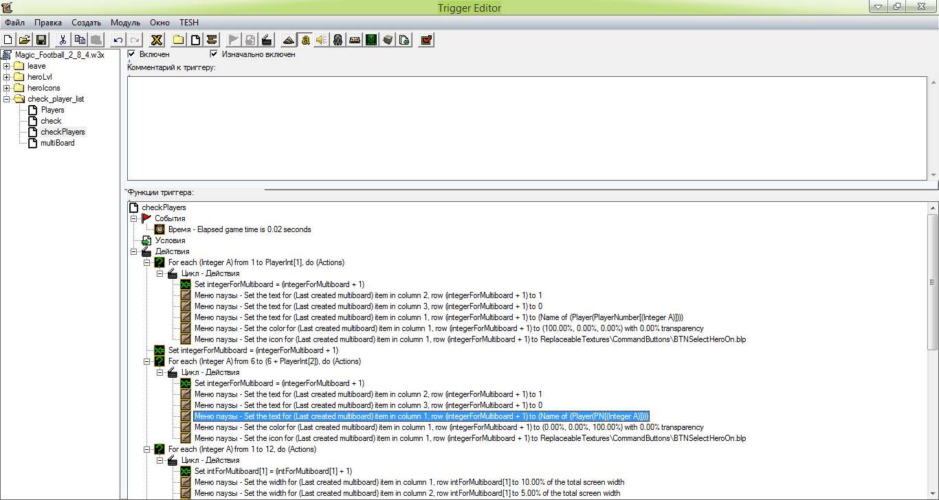Viewport: 939px width, 500px height.
Task: Select the checkPlayers trigger in the tree
Action: coord(63,132)
